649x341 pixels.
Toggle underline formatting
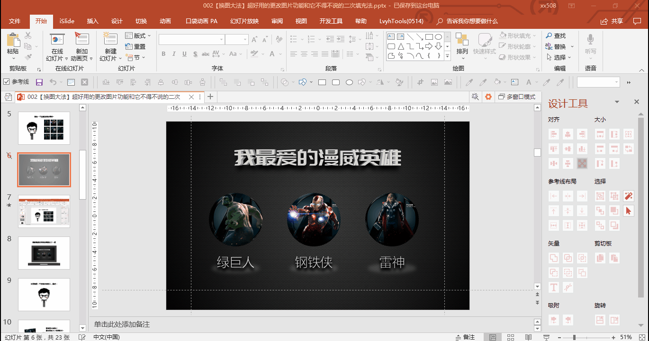pos(184,54)
